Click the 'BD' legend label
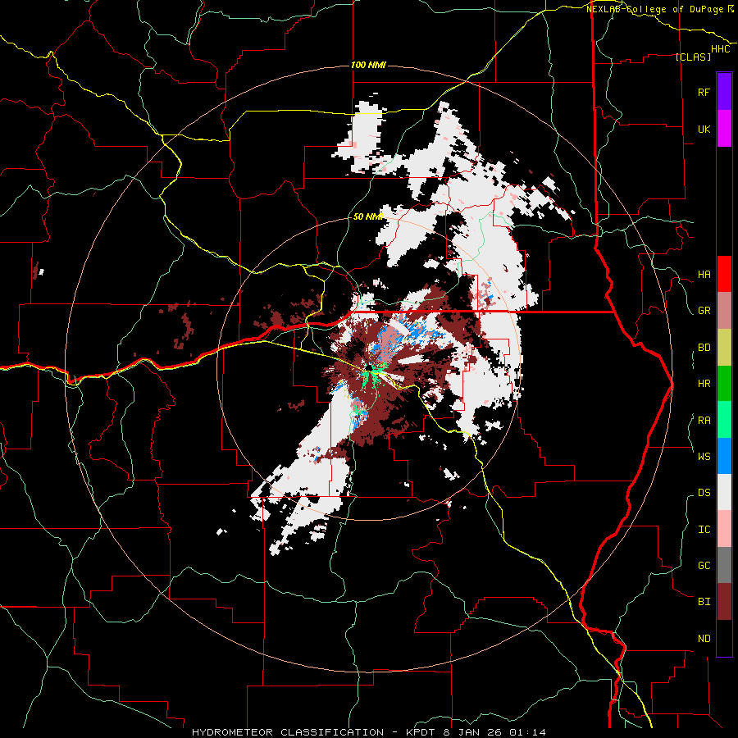This screenshot has width=738, height=738. [704, 348]
